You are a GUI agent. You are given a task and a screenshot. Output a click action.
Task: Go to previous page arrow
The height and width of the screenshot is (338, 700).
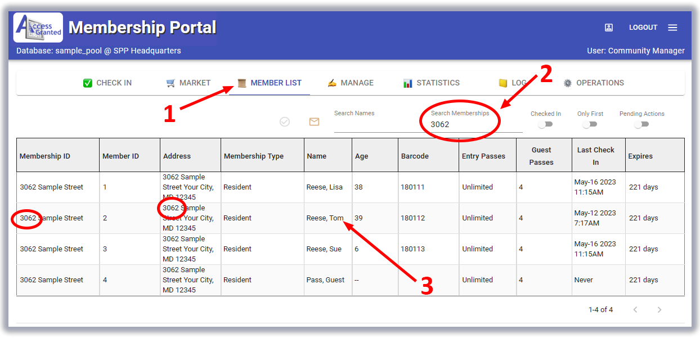635,310
